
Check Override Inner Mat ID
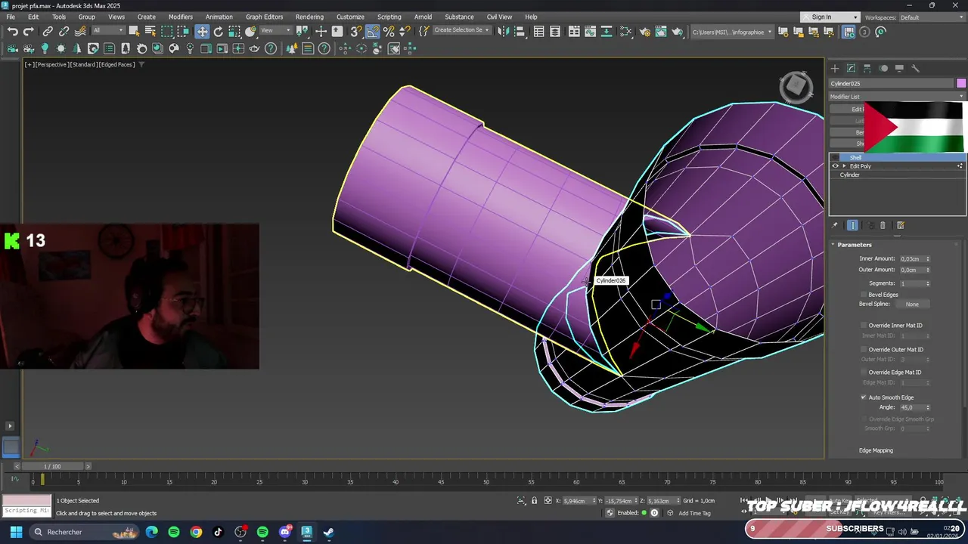[864, 326]
